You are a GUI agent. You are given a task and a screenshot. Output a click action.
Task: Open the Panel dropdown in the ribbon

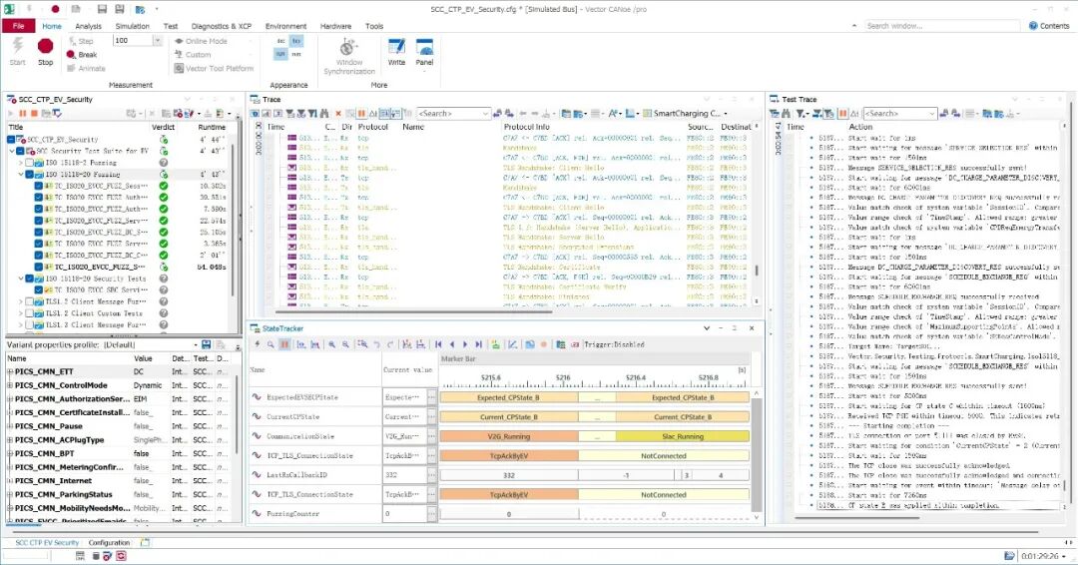tap(424, 63)
